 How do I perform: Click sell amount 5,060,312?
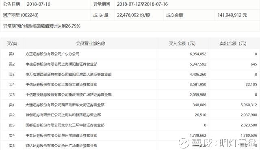(249, 105)
